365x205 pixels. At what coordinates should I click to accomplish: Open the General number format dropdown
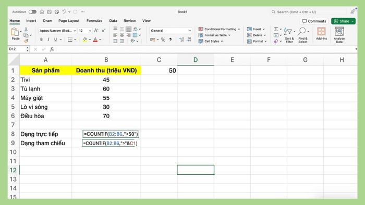coord(171,31)
